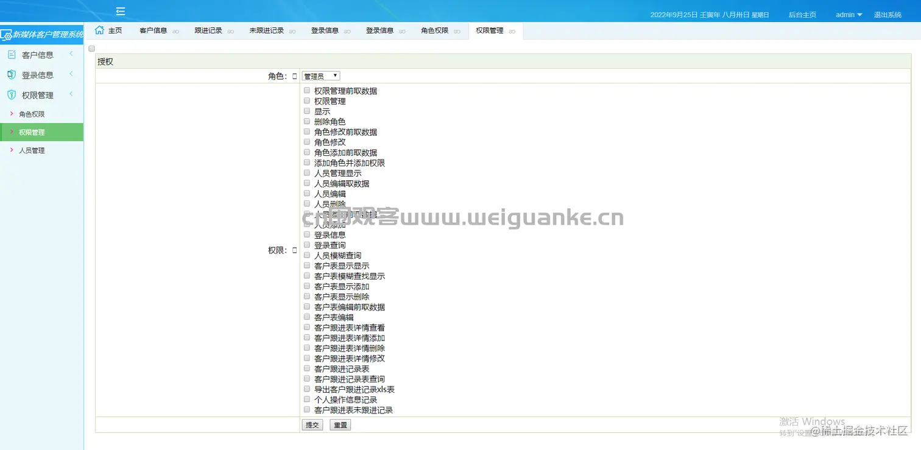Check the 角色修改前取数据 checkbox
The image size is (921, 450).
click(x=307, y=132)
